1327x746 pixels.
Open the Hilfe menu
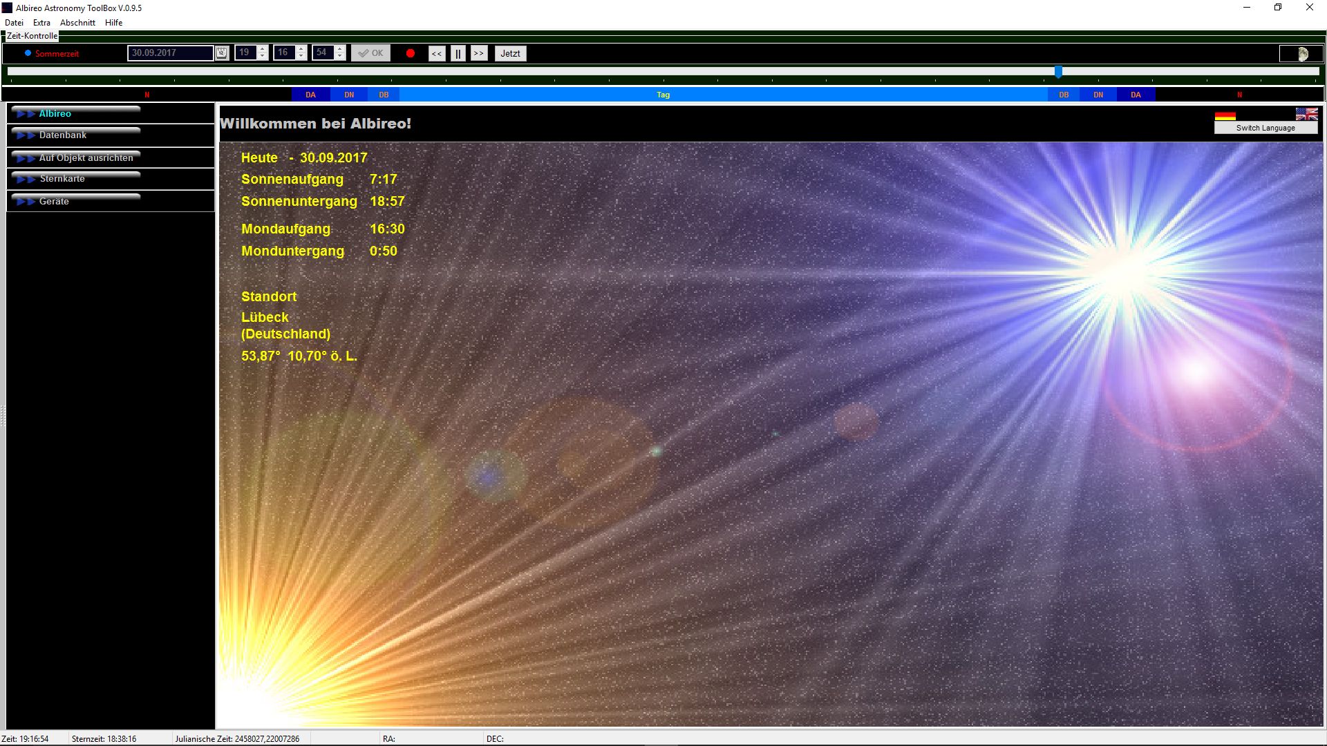(113, 23)
